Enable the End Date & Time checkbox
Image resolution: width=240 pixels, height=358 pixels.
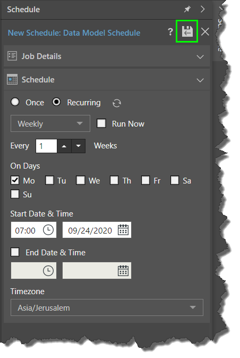[15, 252]
